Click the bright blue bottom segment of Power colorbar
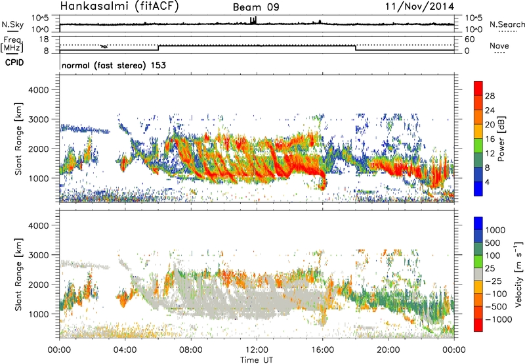 478,189
